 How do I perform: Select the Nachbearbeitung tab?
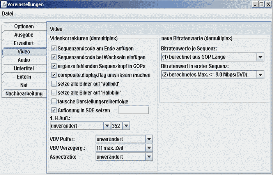pos(24,94)
